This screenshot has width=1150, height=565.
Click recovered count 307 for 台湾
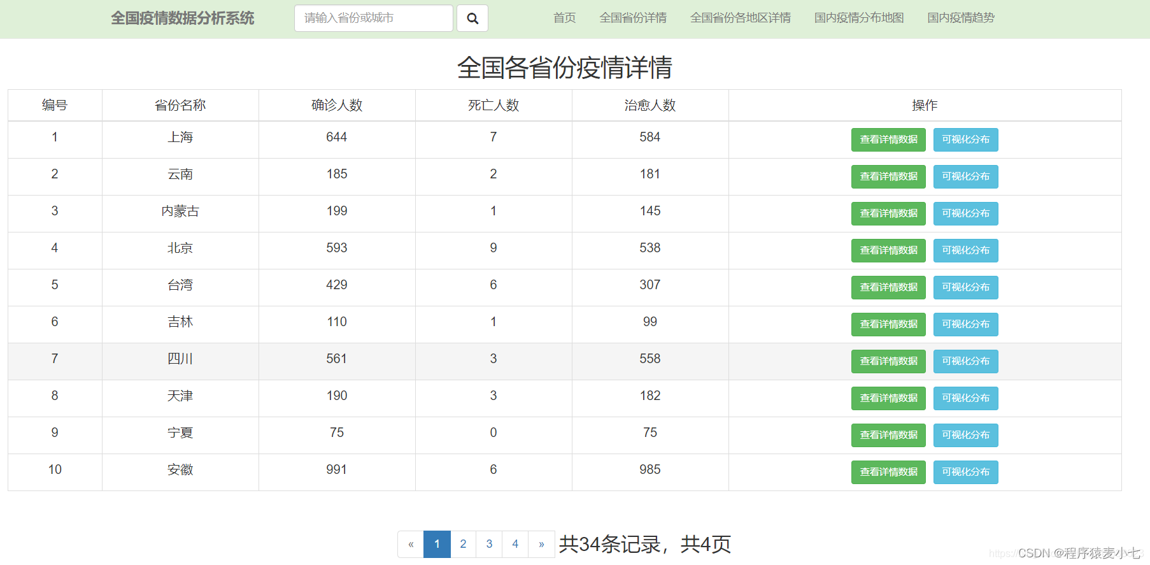[x=650, y=285]
